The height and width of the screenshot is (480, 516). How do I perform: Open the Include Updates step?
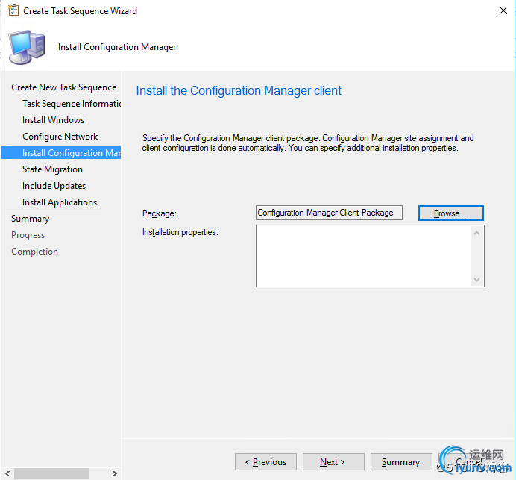(54, 186)
